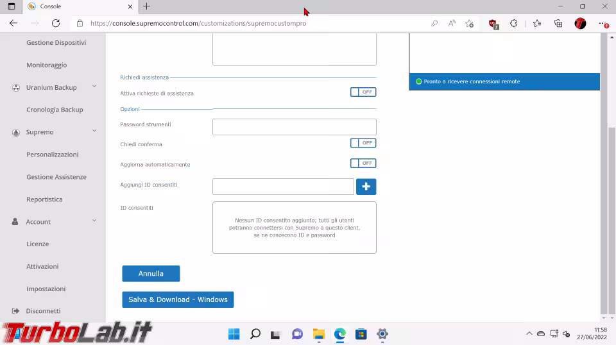Open the volume tray icon
Screen dimensions: 616x345
coord(566,334)
